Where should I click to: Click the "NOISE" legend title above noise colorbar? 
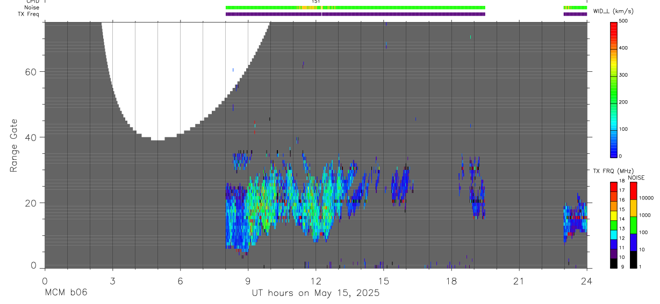pos(636,177)
